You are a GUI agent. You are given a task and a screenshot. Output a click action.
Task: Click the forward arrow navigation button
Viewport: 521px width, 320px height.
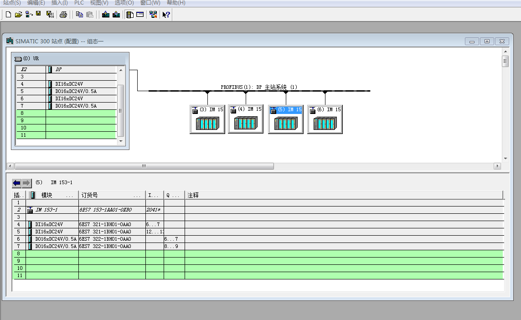pyautogui.click(x=26, y=183)
